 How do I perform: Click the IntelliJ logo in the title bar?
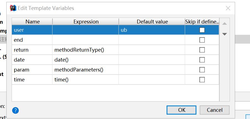(13, 8)
